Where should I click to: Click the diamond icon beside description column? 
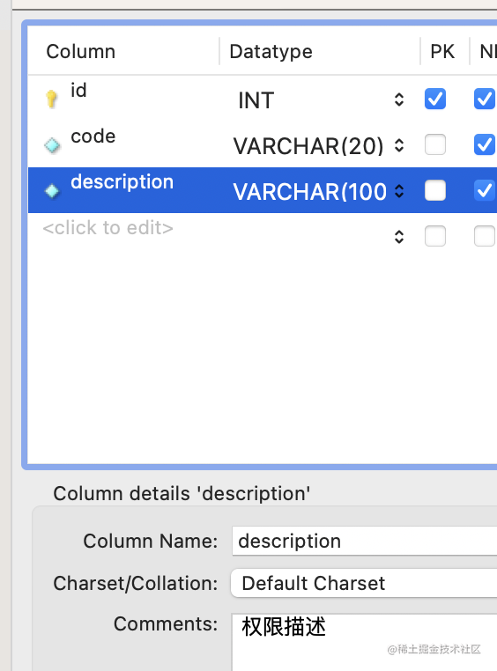pos(52,191)
